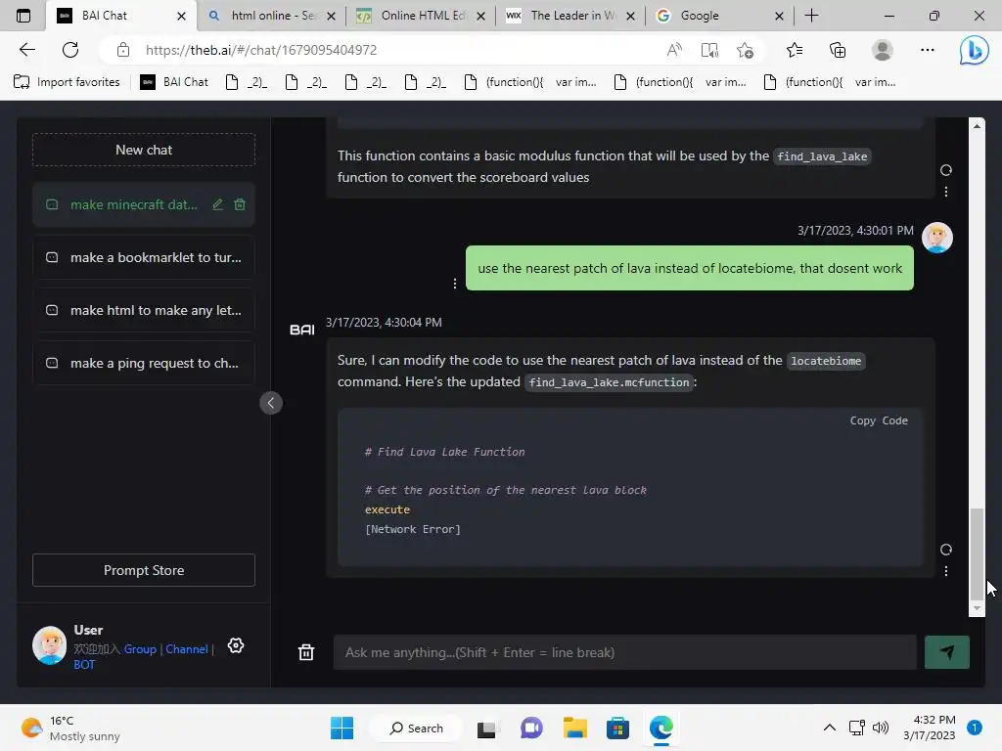Open the Group link
Screen dimensions: 1002x751
point(140,649)
